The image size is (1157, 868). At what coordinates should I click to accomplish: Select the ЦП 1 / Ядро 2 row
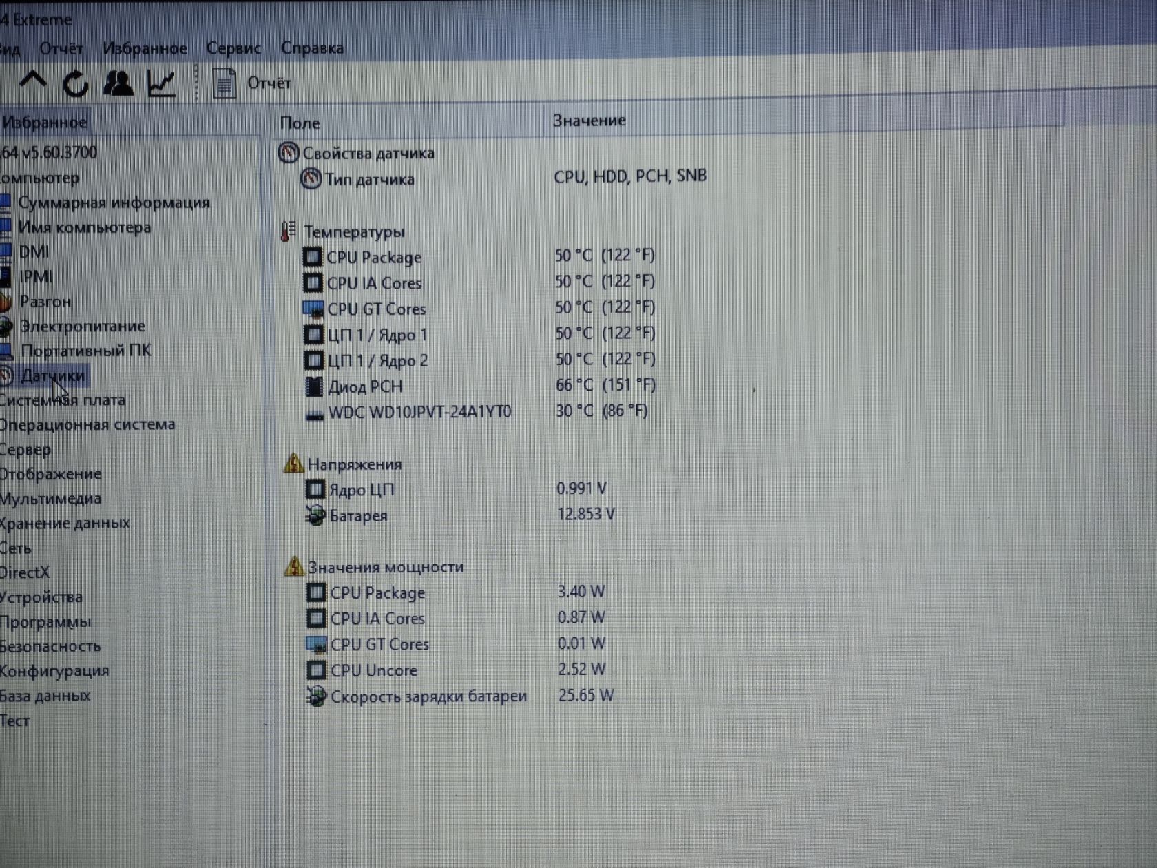pos(480,360)
